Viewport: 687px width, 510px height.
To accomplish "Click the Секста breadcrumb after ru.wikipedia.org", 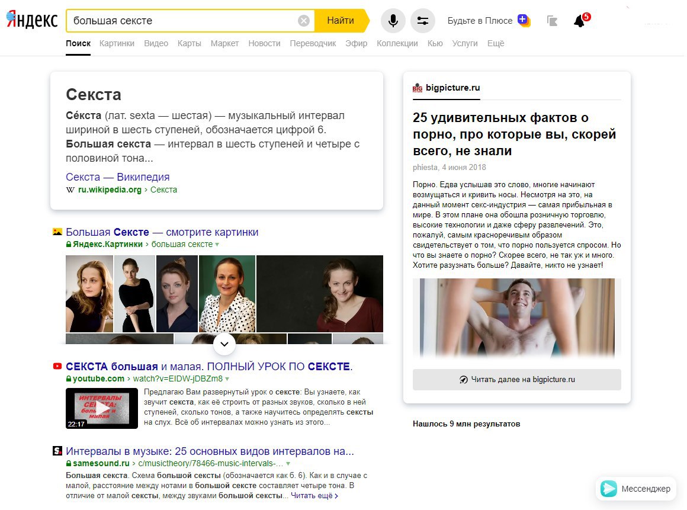I will click(x=163, y=190).
